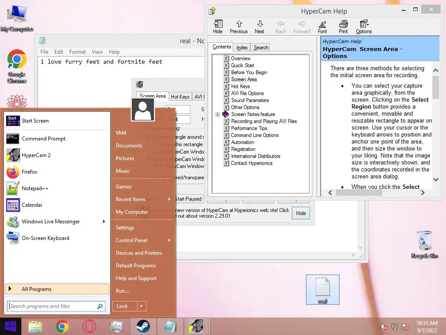Screen dimensions: 446x335
Task: Expand the Screen Notes feature book
Action: point(217,114)
